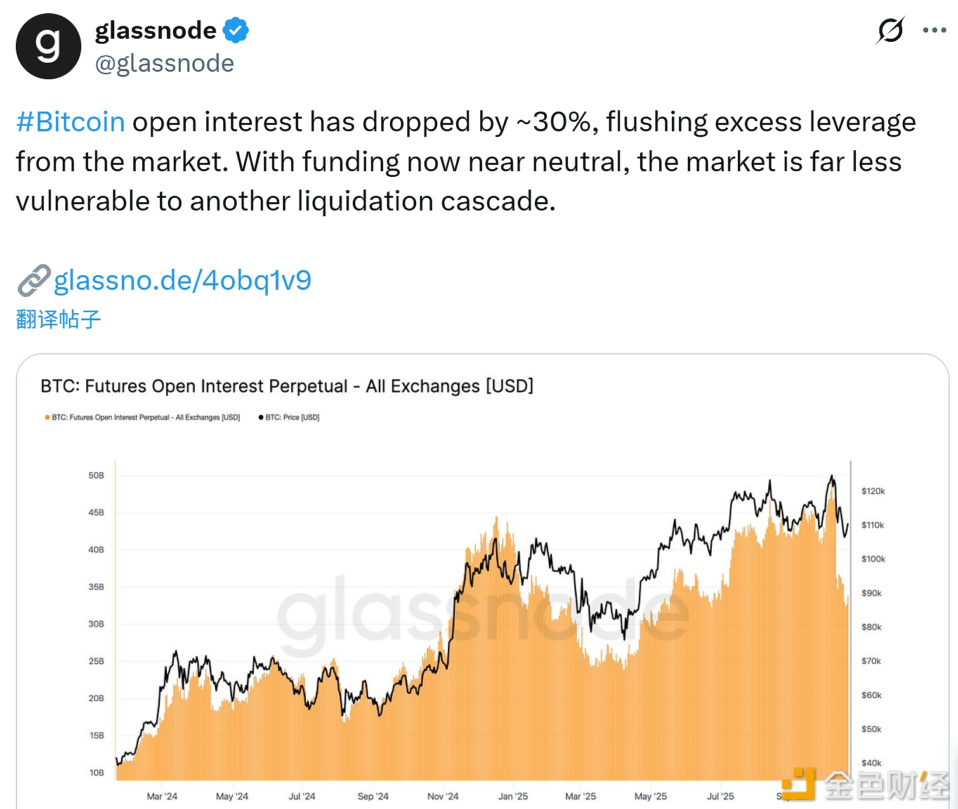This screenshot has width=958, height=809.
Task: Click the Nov '24 x-axis label
Action: coord(443,796)
